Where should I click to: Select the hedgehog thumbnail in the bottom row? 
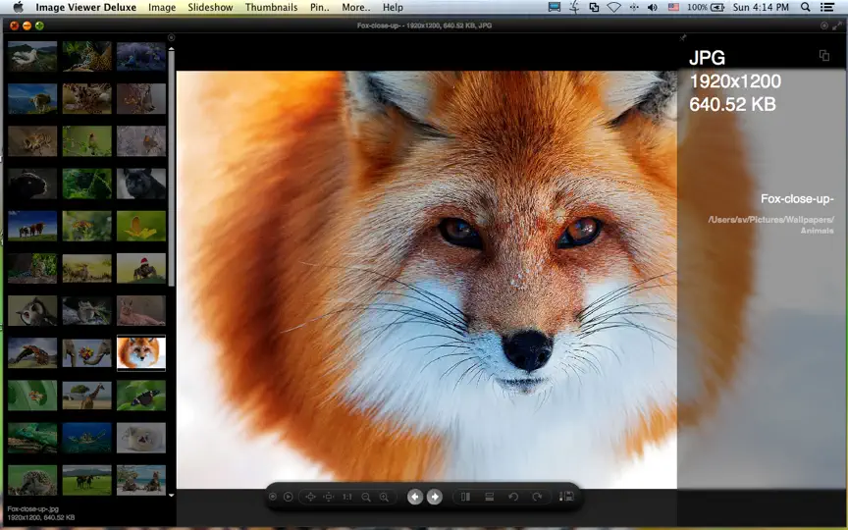(x=32, y=480)
